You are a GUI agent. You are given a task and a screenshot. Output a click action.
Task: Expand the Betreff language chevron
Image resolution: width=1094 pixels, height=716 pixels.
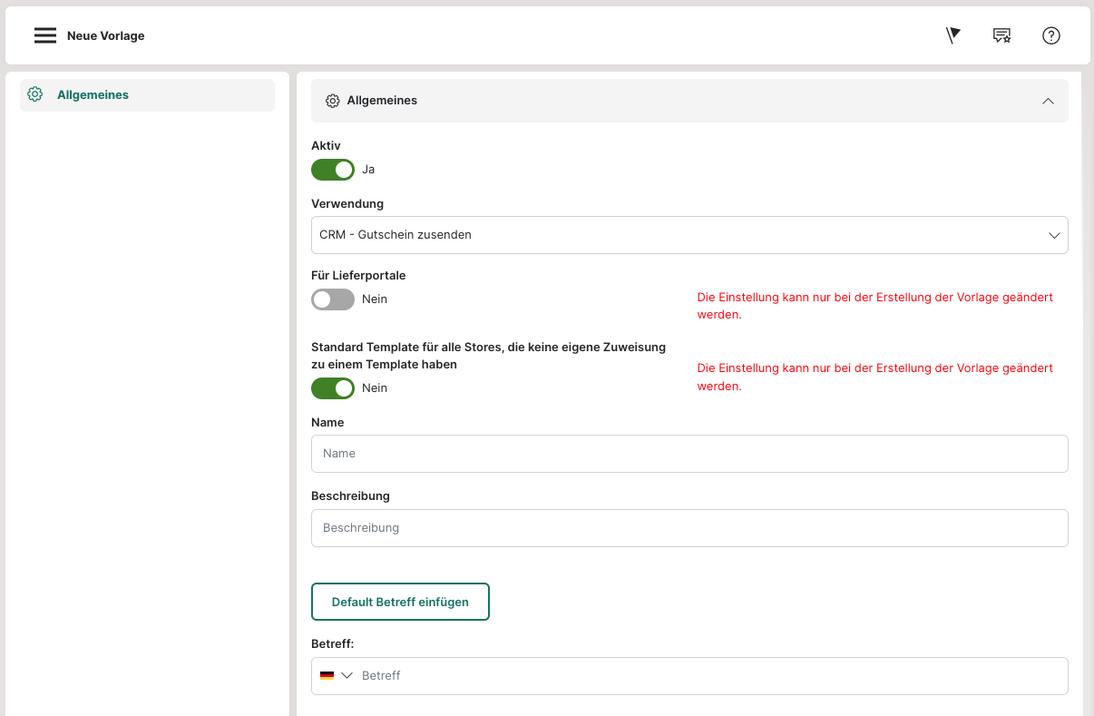point(347,675)
